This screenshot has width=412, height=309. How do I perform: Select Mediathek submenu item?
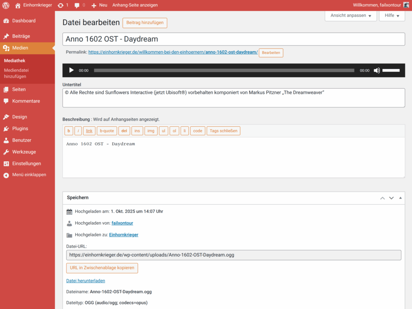pos(14,61)
